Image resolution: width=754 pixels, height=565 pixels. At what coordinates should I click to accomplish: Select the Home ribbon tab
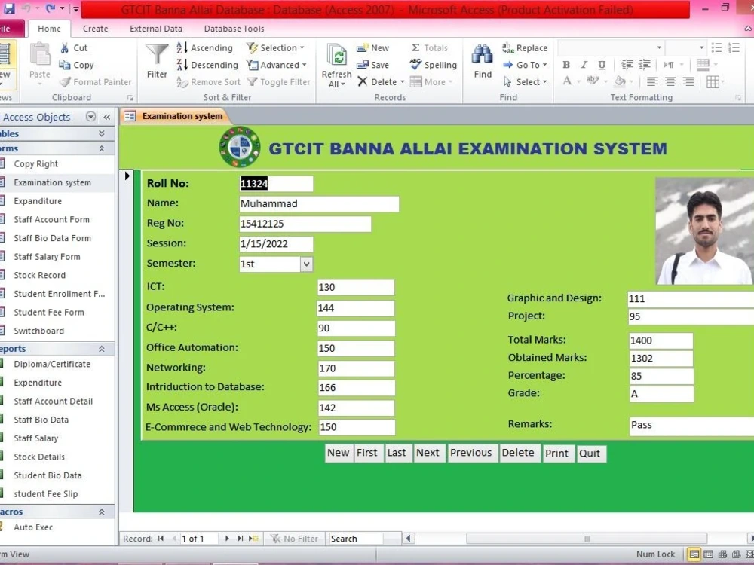[x=50, y=29]
